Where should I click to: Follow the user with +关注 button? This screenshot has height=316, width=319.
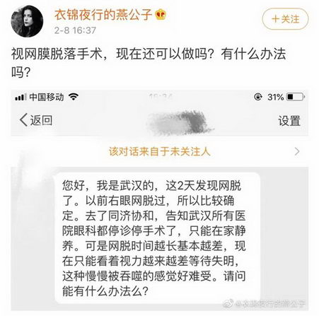click(285, 19)
